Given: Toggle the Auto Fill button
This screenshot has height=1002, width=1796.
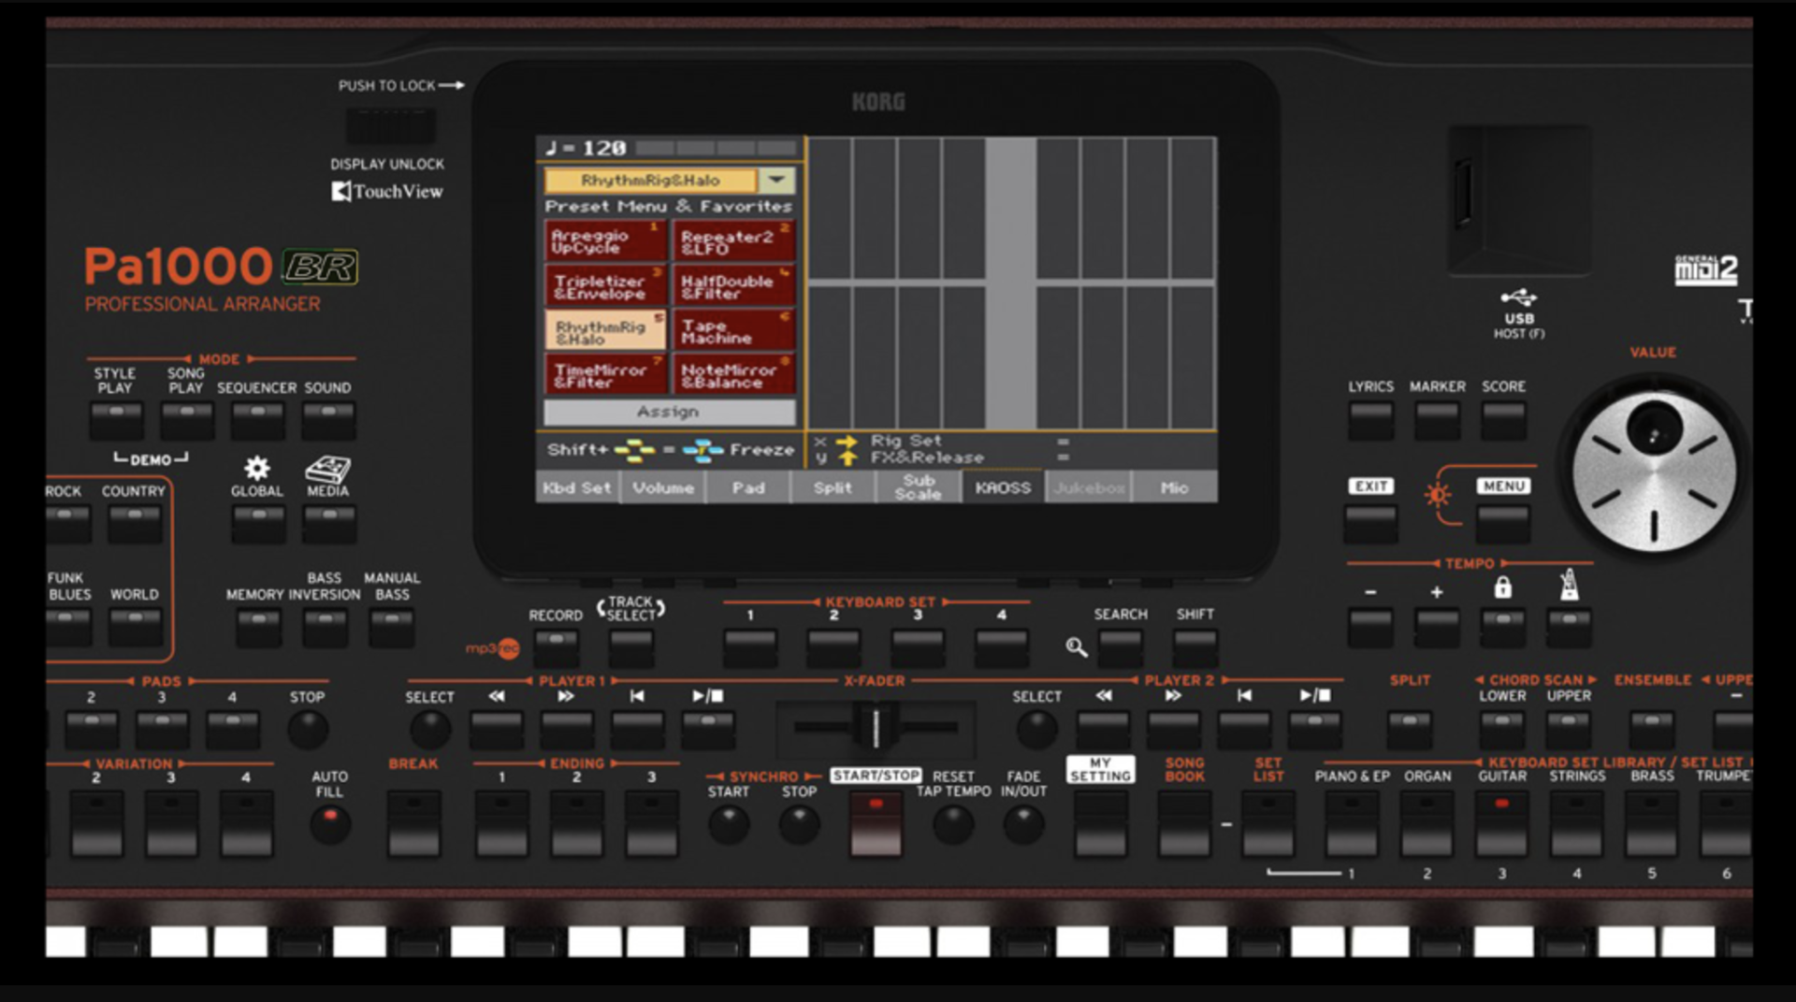Looking at the screenshot, I should (329, 823).
